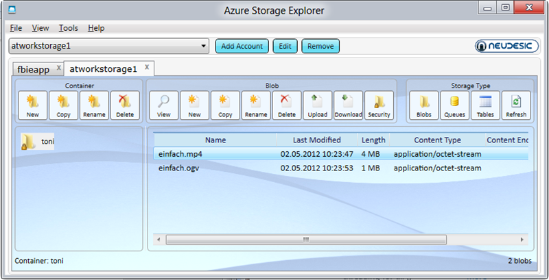The height and width of the screenshot is (280, 549).
Task: Click the Add Account button
Action: click(x=242, y=47)
